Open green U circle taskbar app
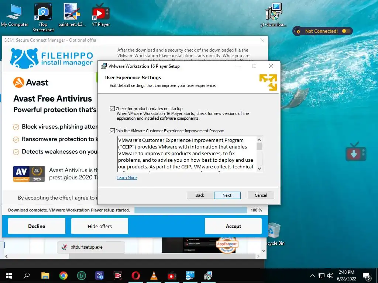 coord(82,276)
